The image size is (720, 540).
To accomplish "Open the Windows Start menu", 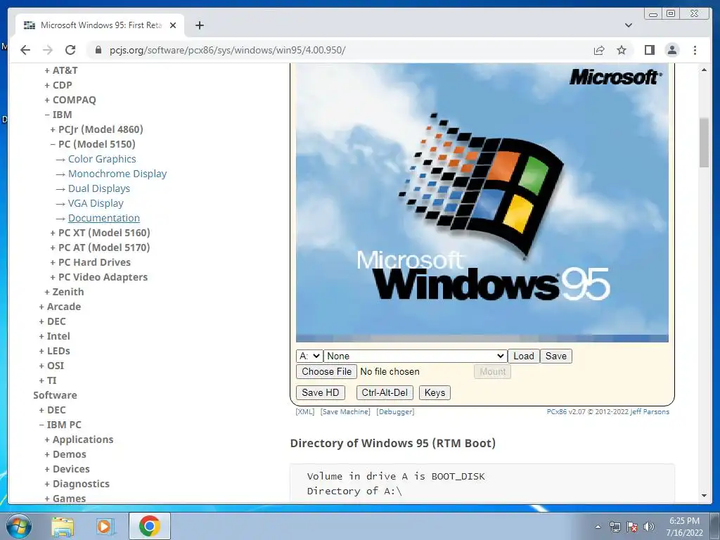I will coord(19,526).
